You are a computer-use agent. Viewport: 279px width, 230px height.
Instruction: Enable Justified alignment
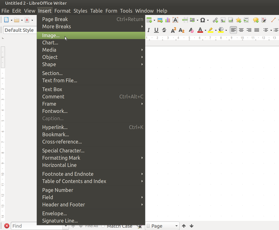click(257, 30)
